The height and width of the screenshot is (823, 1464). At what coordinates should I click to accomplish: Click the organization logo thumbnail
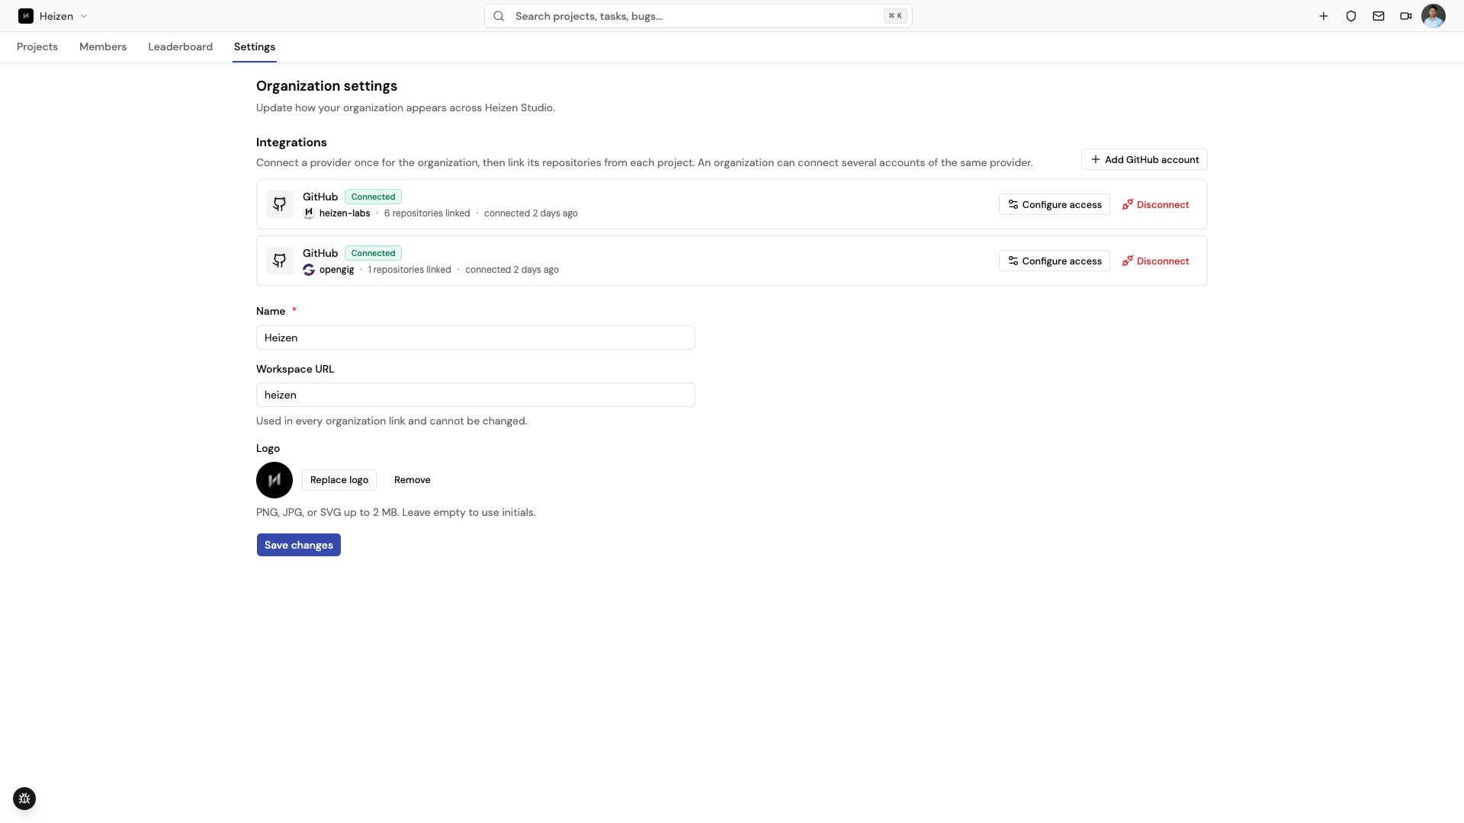[x=274, y=480]
